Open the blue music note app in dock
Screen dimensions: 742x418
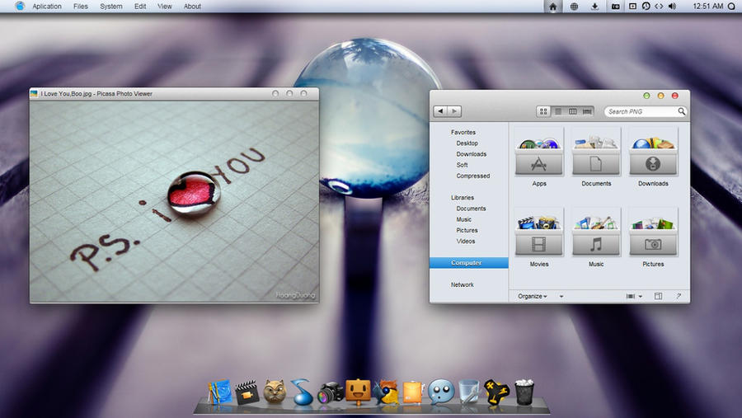(x=302, y=392)
